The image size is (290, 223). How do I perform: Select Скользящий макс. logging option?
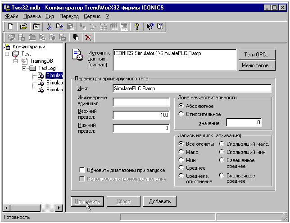(222, 144)
